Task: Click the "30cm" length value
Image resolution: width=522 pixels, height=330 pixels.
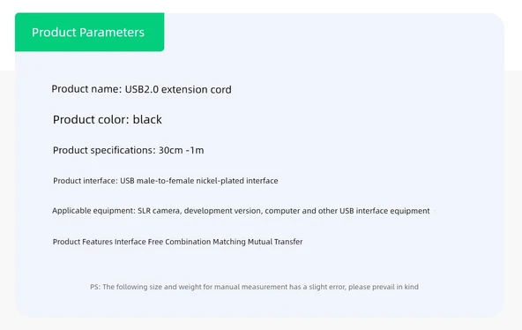Action: click(171, 150)
